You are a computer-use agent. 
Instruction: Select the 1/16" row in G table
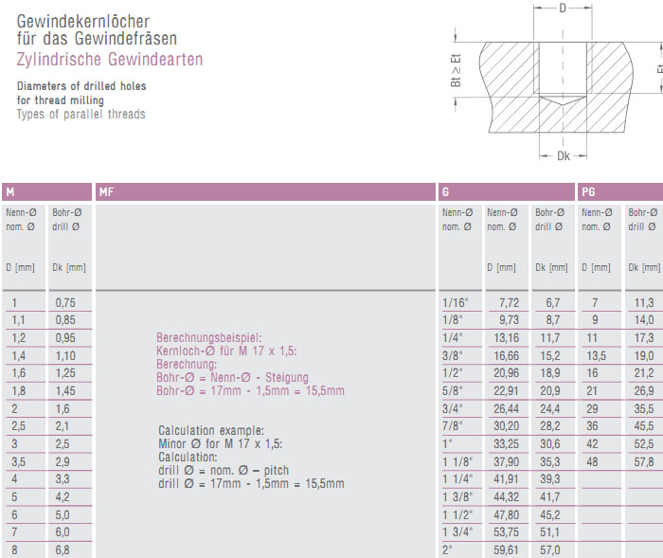click(x=457, y=302)
